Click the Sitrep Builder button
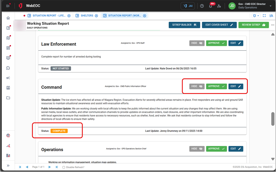 (184, 25)
